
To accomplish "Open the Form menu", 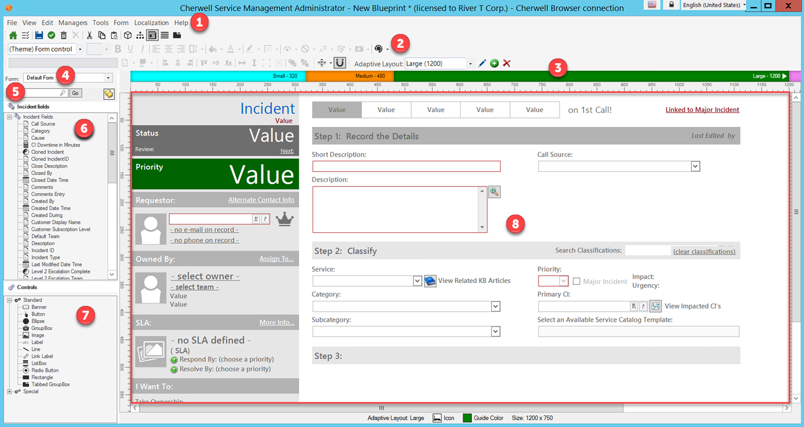I will (121, 23).
